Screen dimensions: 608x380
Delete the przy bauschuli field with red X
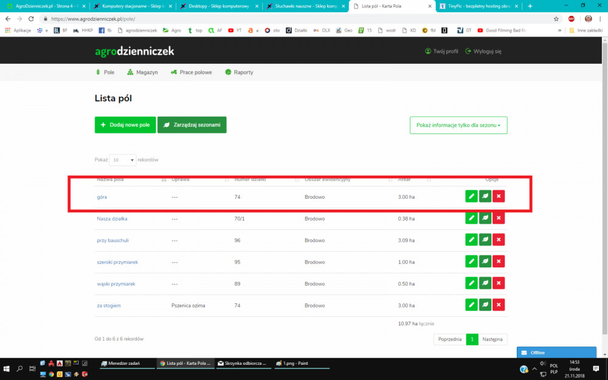click(x=499, y=240)
